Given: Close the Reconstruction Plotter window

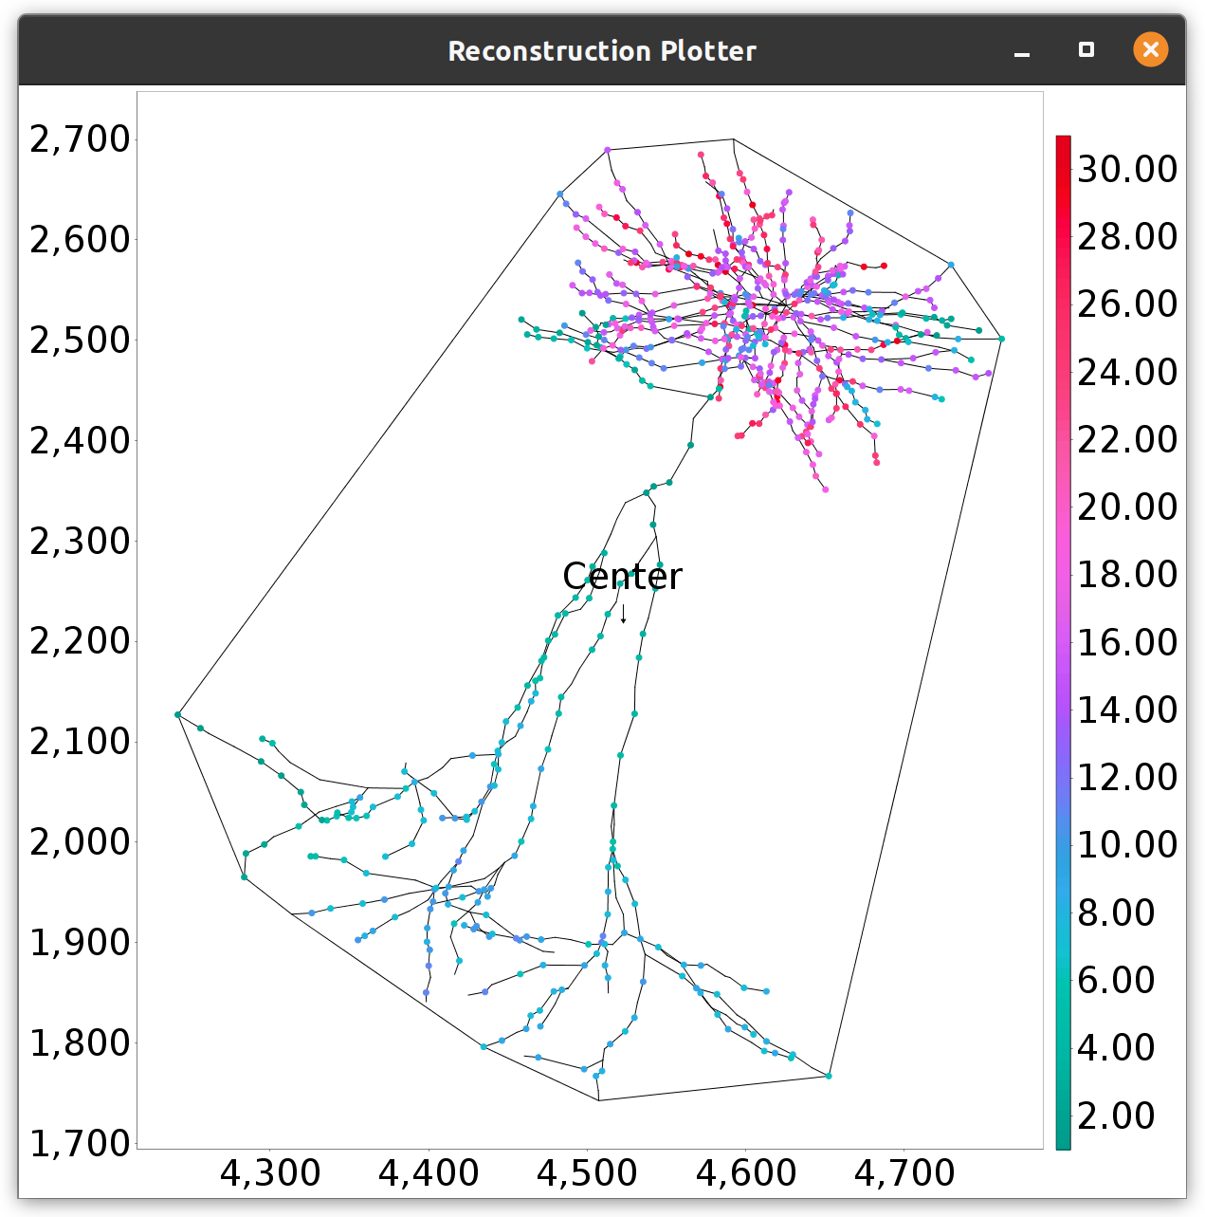Looking at the screenshot, I should (x=1150, y=49).
